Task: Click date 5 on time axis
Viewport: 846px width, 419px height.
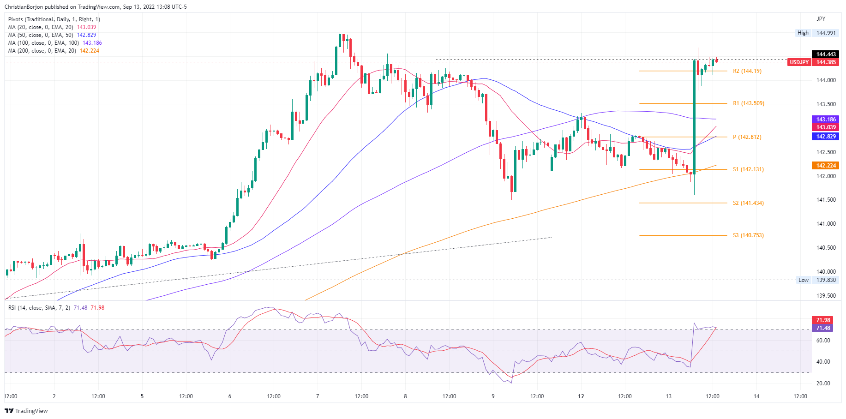Action: click(142, 396)
